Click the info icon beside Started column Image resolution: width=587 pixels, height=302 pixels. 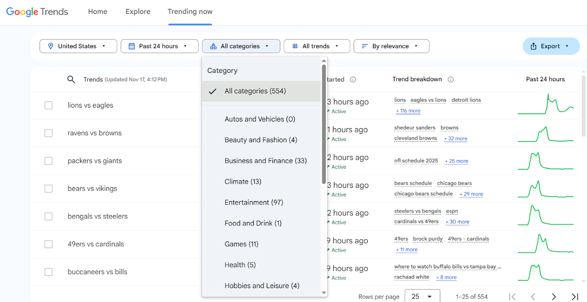point(353,79)
